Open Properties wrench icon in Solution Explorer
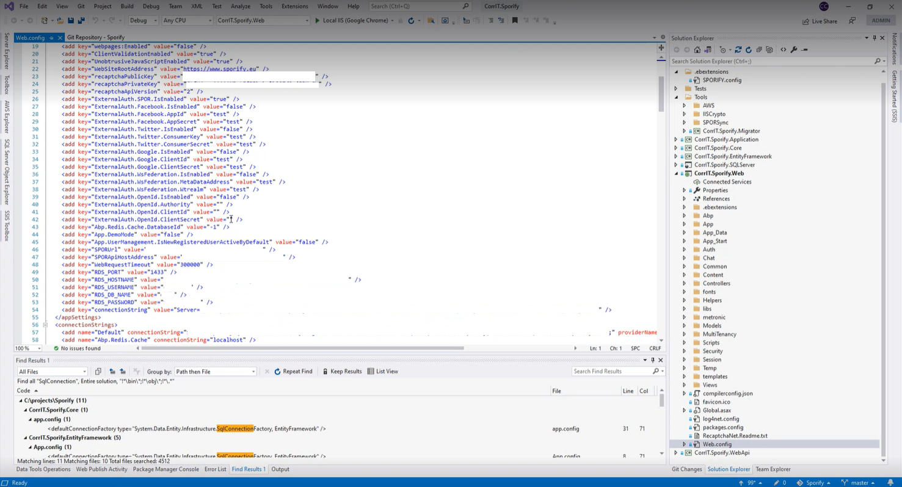 coord(794,50)
